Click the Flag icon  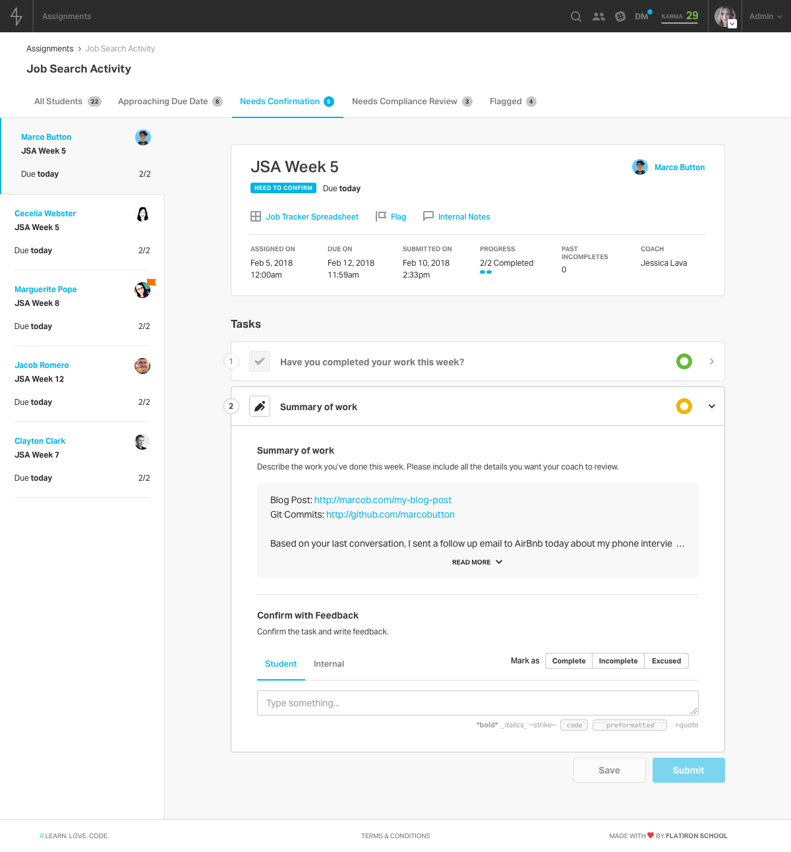pos(381,216)
